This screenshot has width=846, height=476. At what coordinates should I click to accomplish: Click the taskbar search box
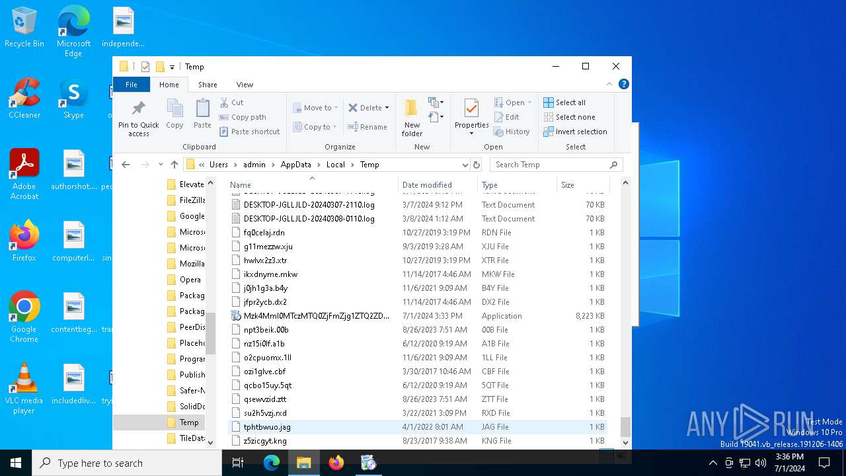127,463
